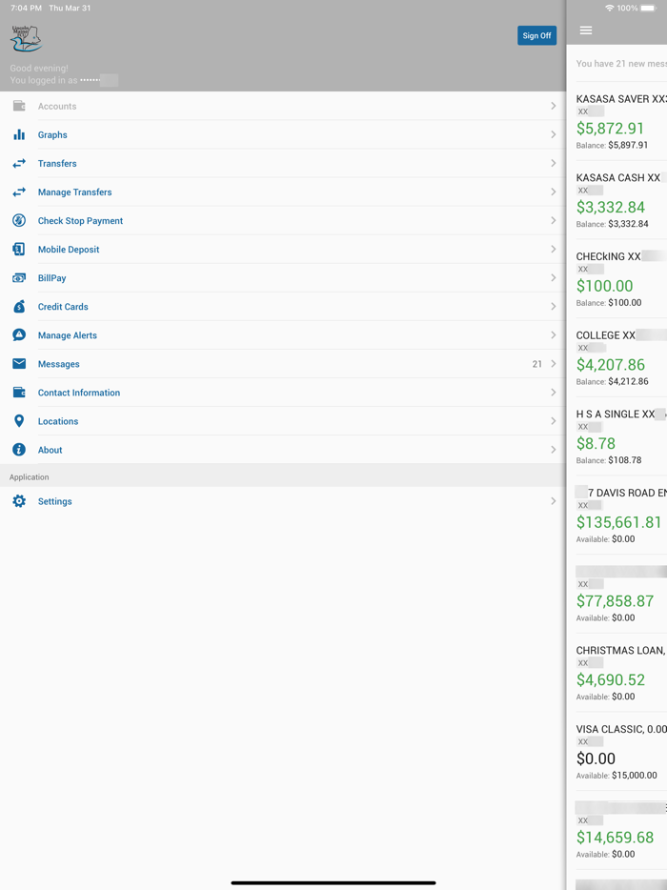Tap the chevron on the Locations row
Viewport: 667px width, 890px height.
point(553,421)
